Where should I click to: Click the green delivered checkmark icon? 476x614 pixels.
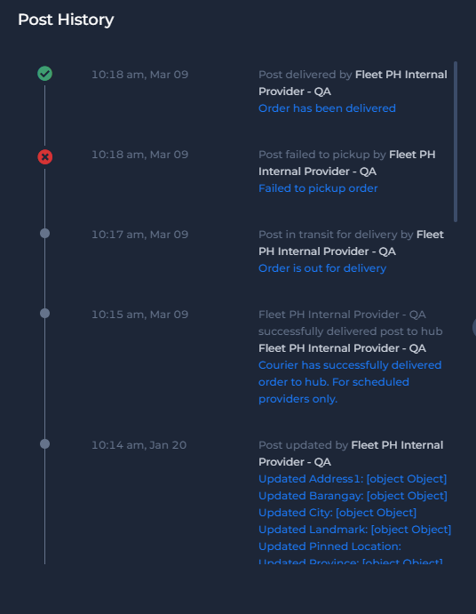coord(44,74)
